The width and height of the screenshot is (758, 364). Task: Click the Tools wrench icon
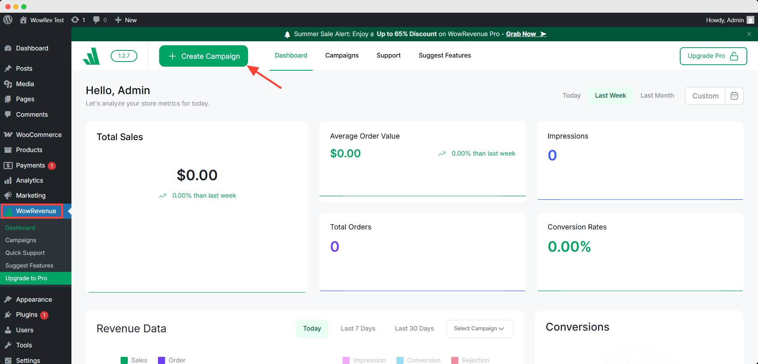tap(8, 345)
